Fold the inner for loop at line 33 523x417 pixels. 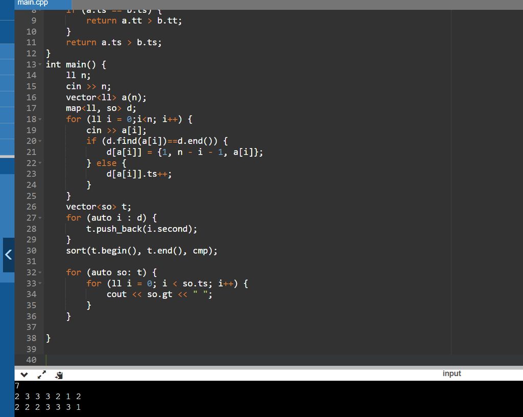(40, 283)
